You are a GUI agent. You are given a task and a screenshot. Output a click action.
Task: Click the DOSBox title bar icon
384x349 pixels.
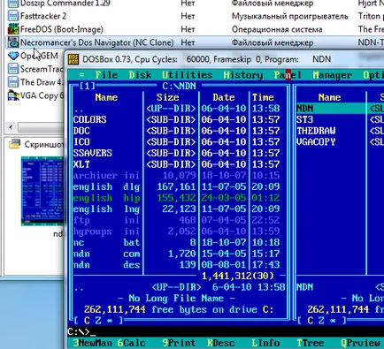click(73, 59)
